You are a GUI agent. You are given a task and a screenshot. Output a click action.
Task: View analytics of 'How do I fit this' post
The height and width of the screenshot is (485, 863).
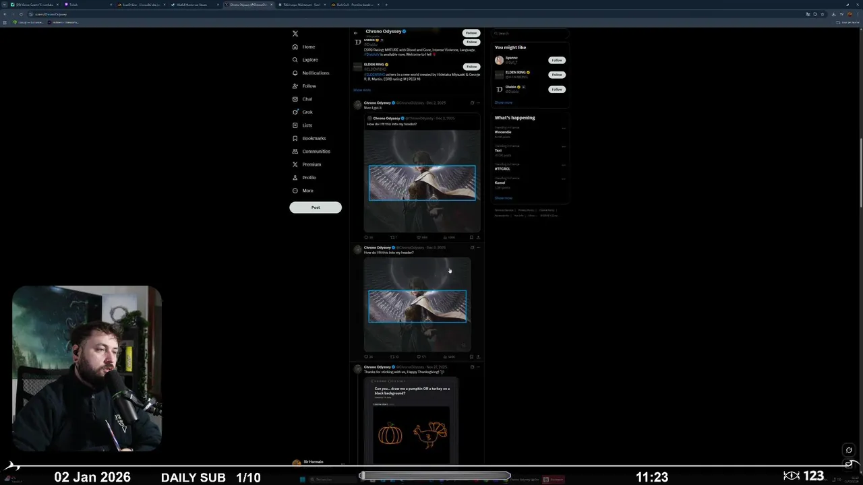pyautogui.click(x=450, y=356)
